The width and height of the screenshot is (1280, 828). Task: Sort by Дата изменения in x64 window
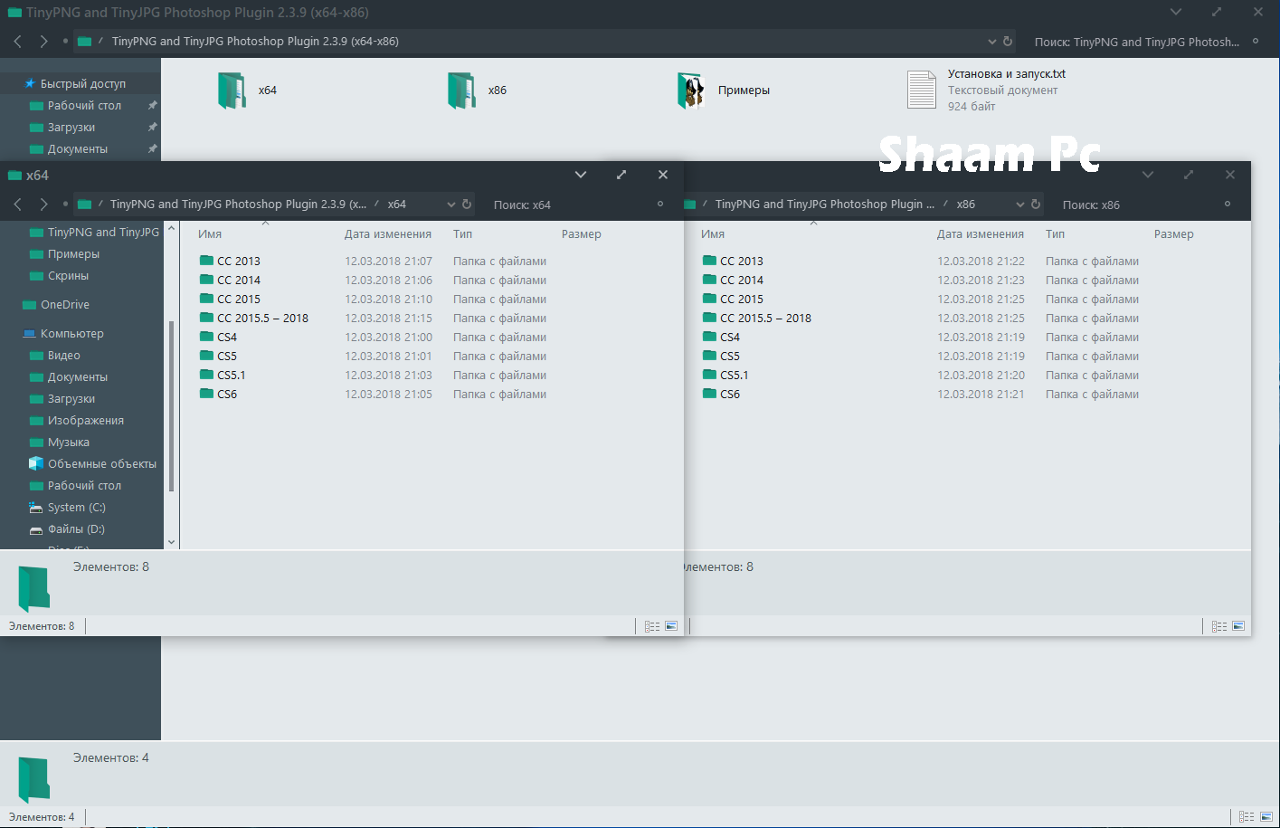pos(388,234)
